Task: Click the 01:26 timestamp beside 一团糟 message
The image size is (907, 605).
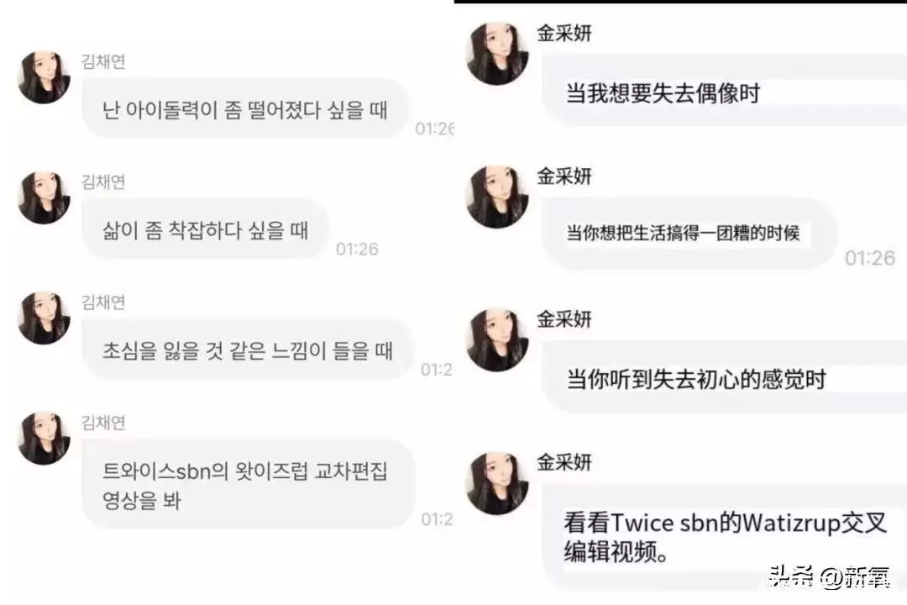Action: [870, 258]
